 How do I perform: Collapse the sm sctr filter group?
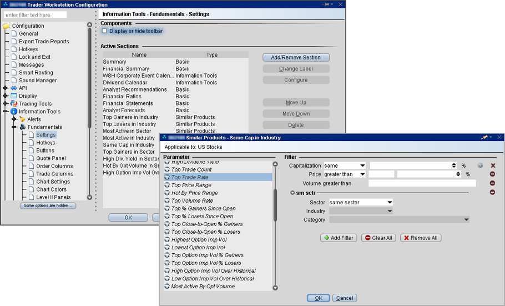pos(292,193)
